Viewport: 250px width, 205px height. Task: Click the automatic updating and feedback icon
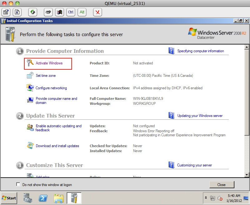tap(30, 127)
